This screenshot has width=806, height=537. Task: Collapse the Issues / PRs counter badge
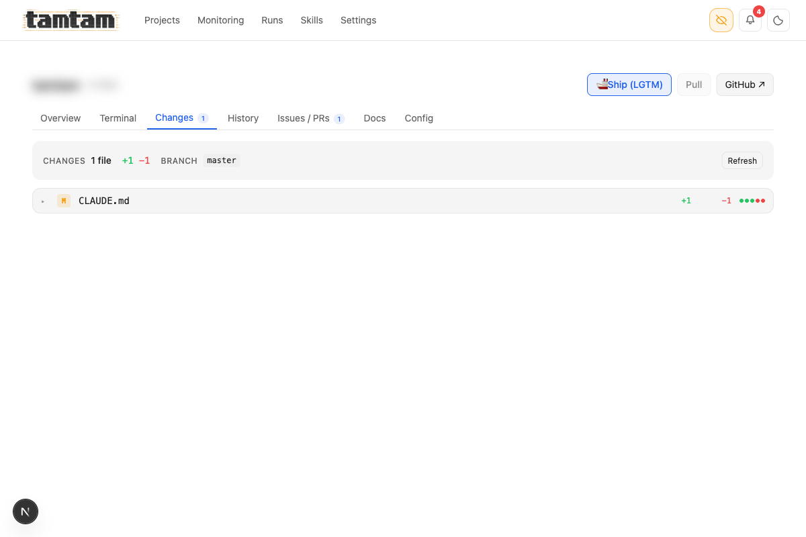point(340,118)
